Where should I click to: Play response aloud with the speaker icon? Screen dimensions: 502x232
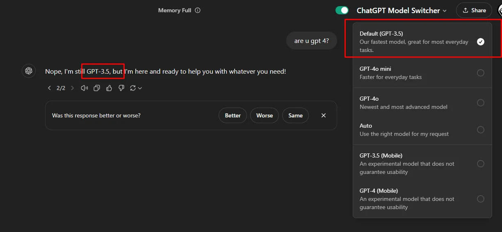tap(84, 88)
